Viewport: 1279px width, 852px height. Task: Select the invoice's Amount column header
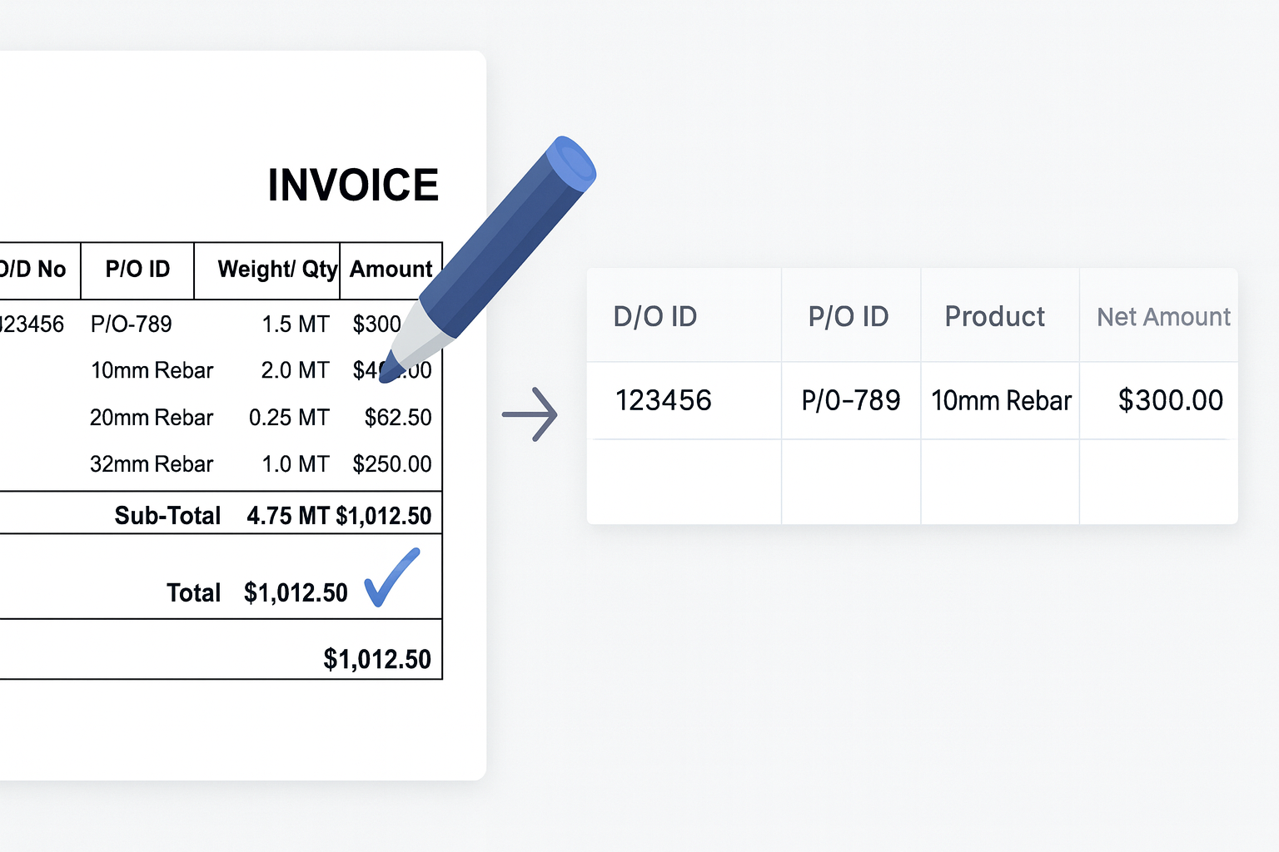pyautogui.click(x=391, y=270)
